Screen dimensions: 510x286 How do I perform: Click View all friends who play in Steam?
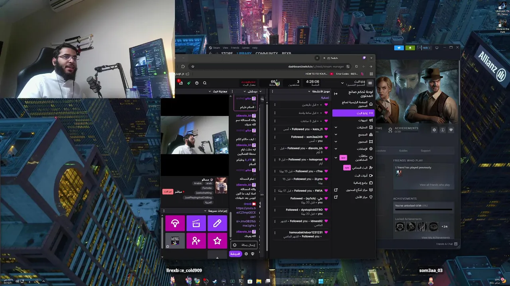click(x=435, y=185)
